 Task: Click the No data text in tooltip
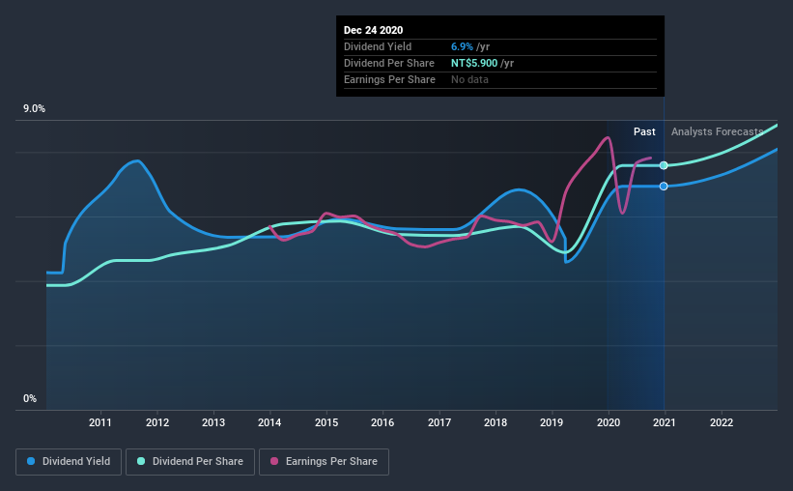click(x=469, y=79)
